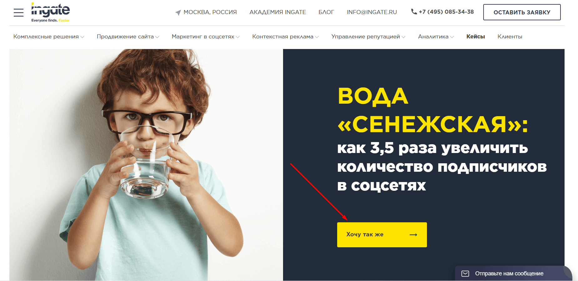Click the INFO@INGATE.RU email link
Screen dimensions: 578x281
click(x=372, y=12)
